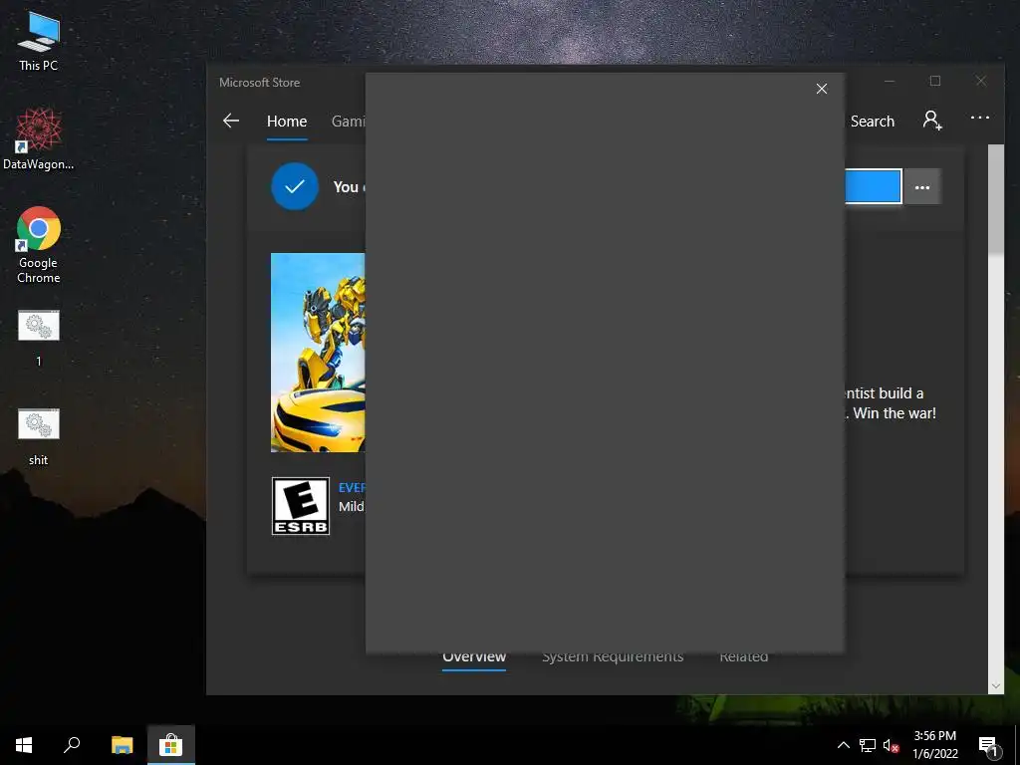Open the ellipsis button beside the blue button

pos(922,187)
